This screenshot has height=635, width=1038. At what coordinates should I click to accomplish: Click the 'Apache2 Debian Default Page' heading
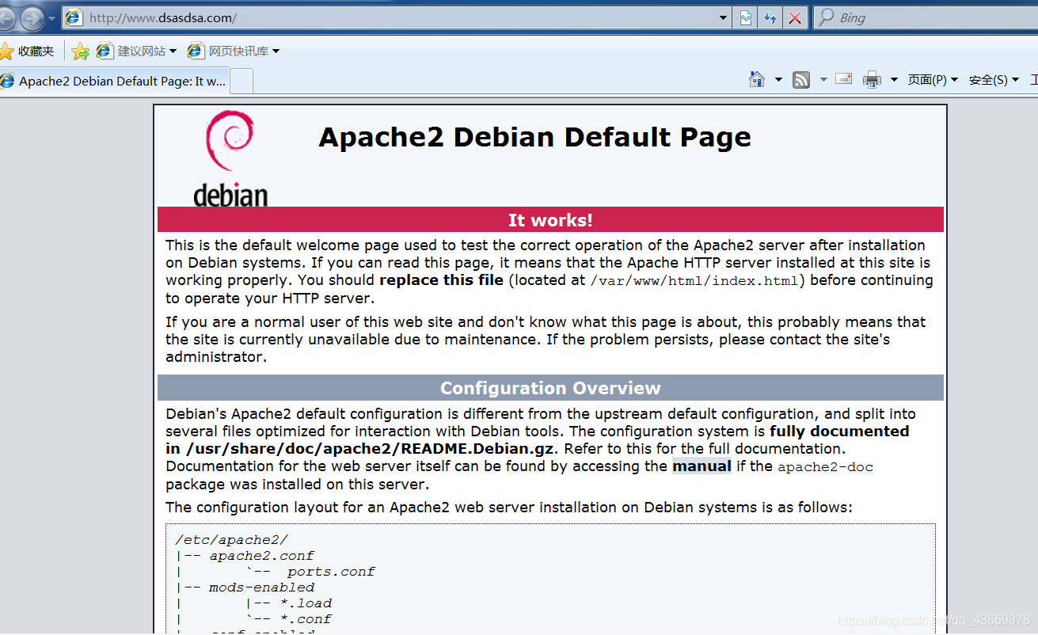point(534,137)
